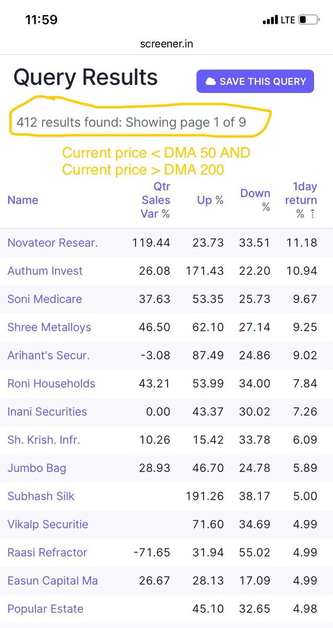The width and height of the screenshot is (333, 628).
Task: Sort by the Down % column header
Action: [x=256, y=200]
